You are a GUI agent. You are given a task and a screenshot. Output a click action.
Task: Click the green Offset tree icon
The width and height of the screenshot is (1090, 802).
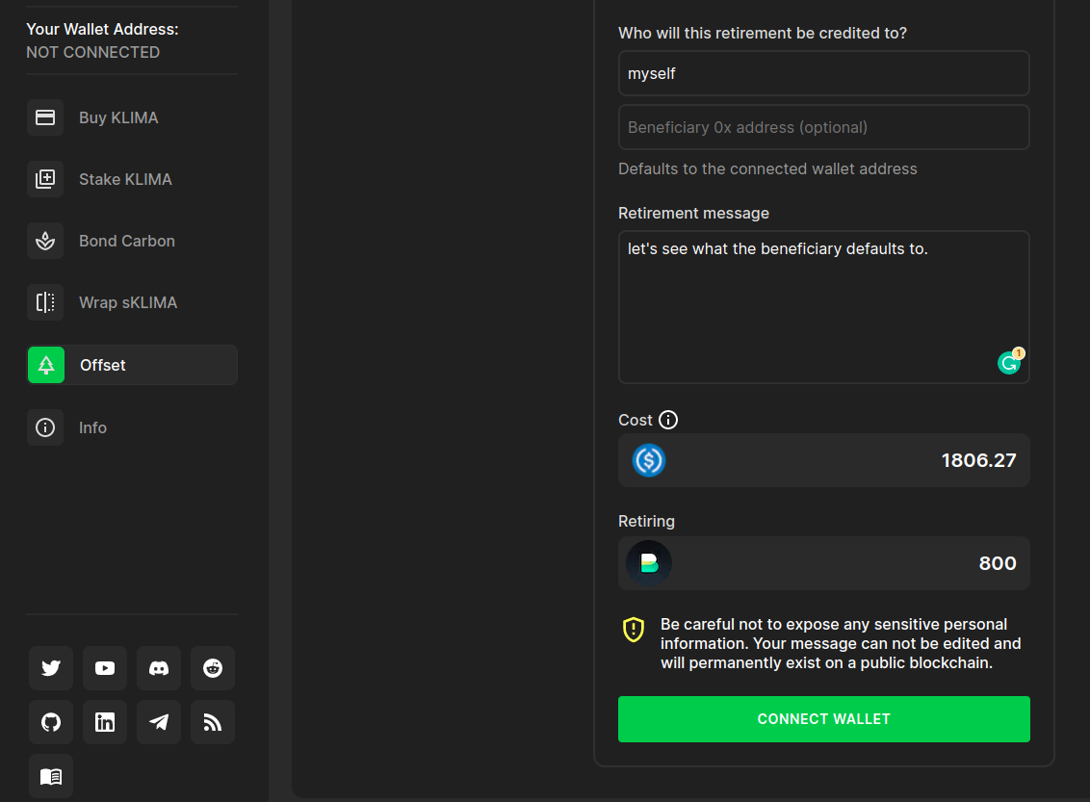[46, 365]
